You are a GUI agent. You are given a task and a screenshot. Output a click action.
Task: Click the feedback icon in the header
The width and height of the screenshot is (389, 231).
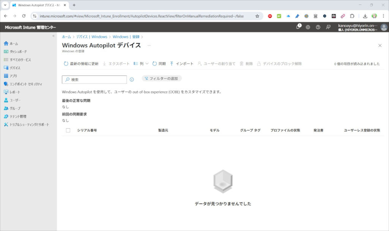(x=328, y=27)
